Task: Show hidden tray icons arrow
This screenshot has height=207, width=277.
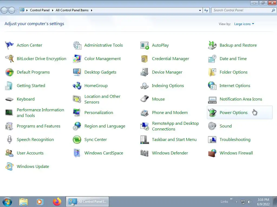Action: point(236,202)
